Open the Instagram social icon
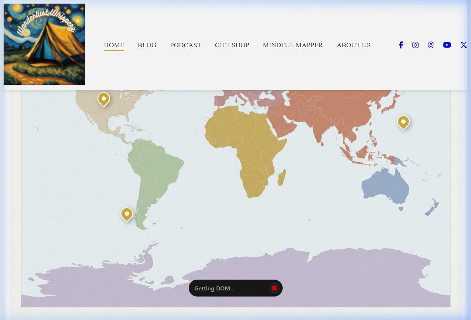The width and height of the screenshot is (471, 320). (x=415, y=45)
